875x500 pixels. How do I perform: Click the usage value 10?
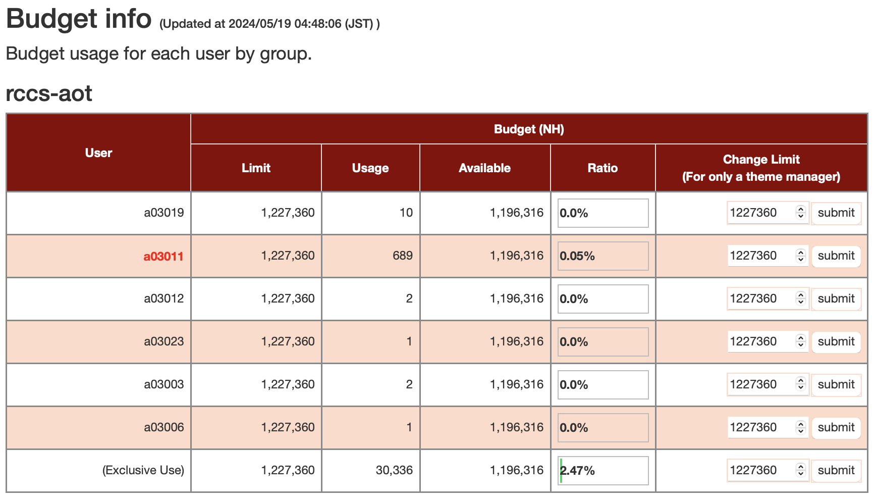pyautogui.click(x=406, y=213)
